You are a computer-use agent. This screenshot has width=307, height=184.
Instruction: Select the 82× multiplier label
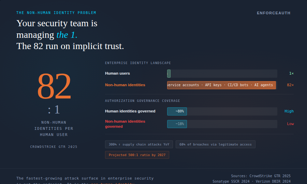(x=290, y=85)
